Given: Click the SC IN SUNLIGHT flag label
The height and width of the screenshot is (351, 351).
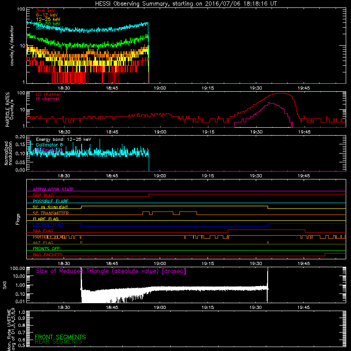Looking at the screenshot, I should click(50, 207).
